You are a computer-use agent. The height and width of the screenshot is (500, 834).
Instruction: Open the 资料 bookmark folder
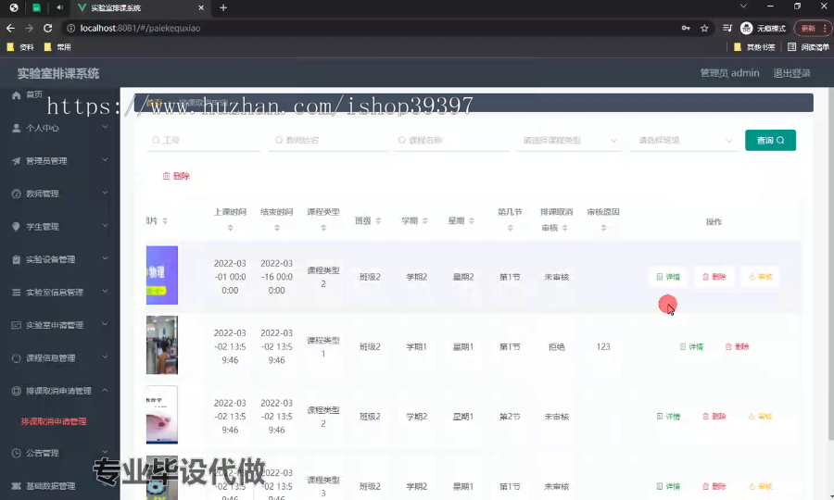[20, 47]
